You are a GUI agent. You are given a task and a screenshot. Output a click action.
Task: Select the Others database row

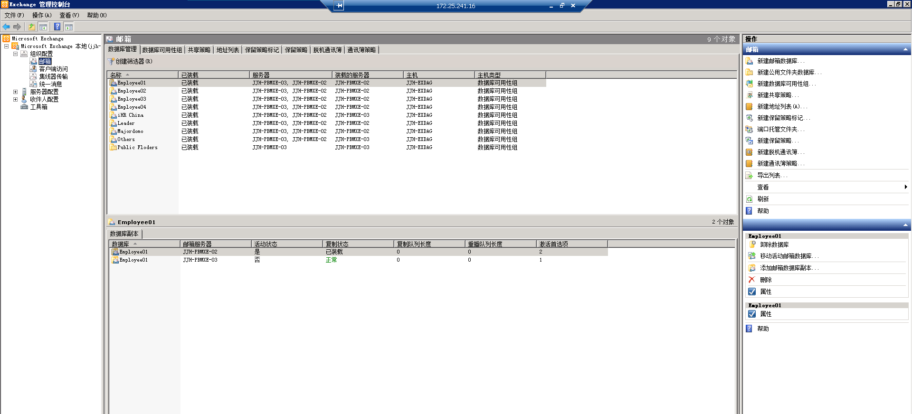coord(327,140)
